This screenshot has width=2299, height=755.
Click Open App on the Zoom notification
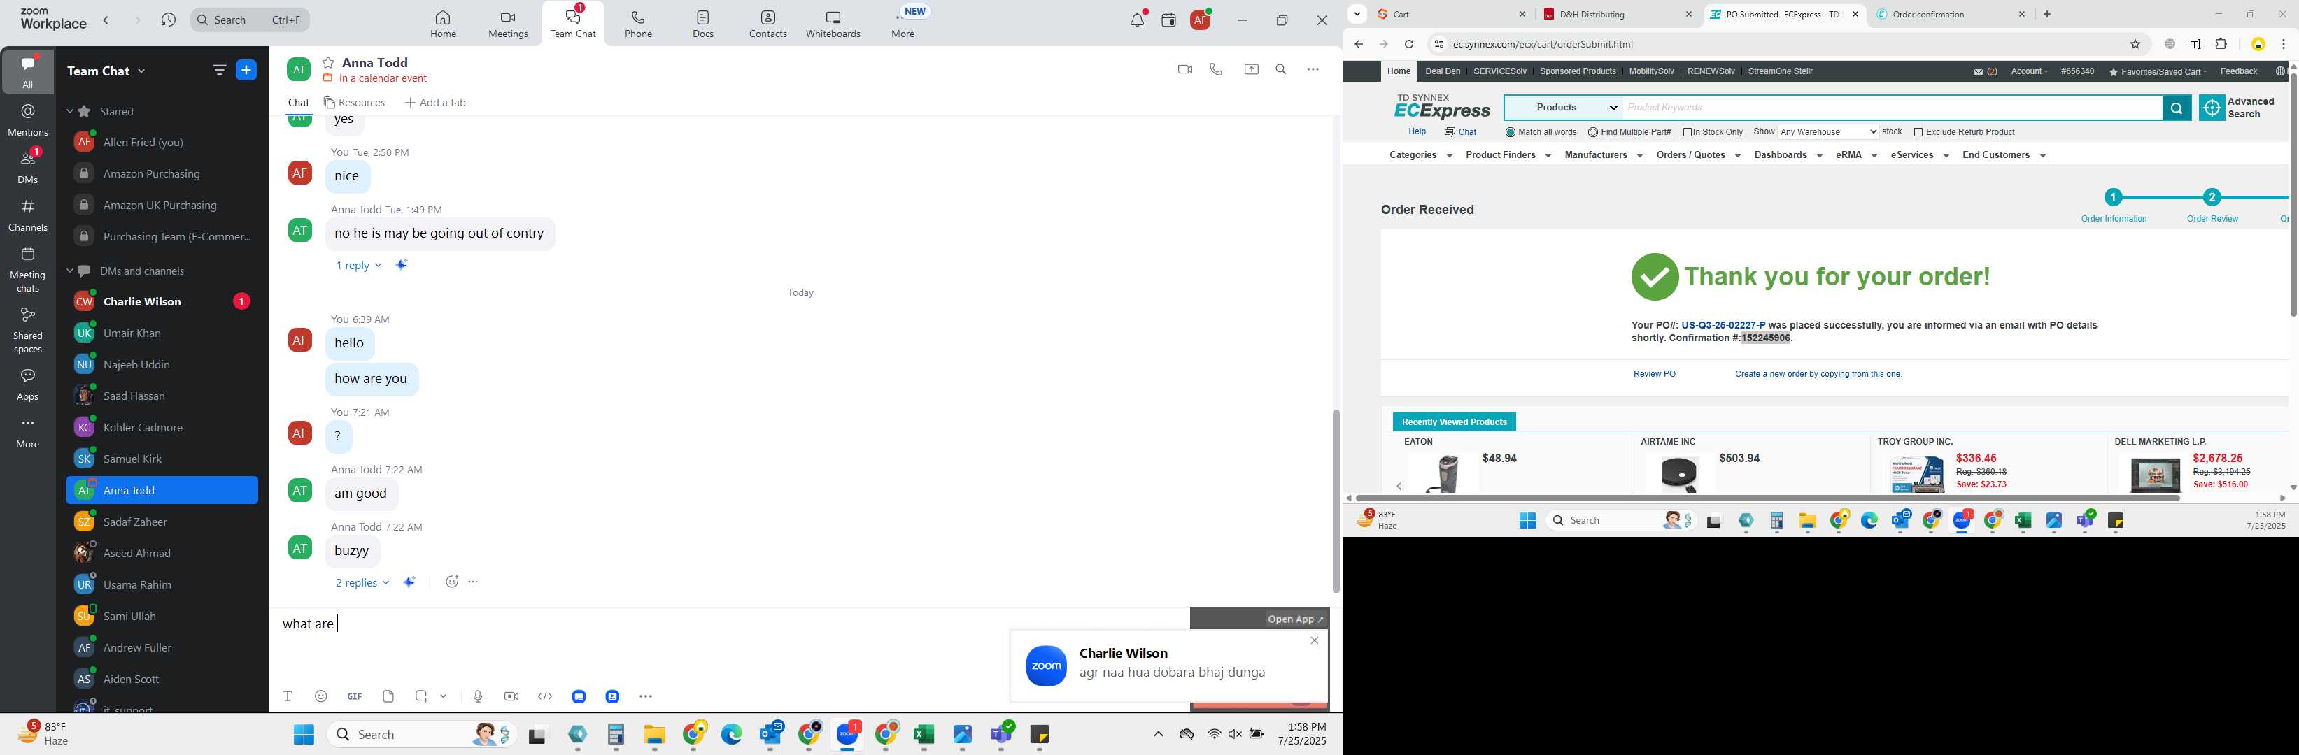(x=1296, y=619)
